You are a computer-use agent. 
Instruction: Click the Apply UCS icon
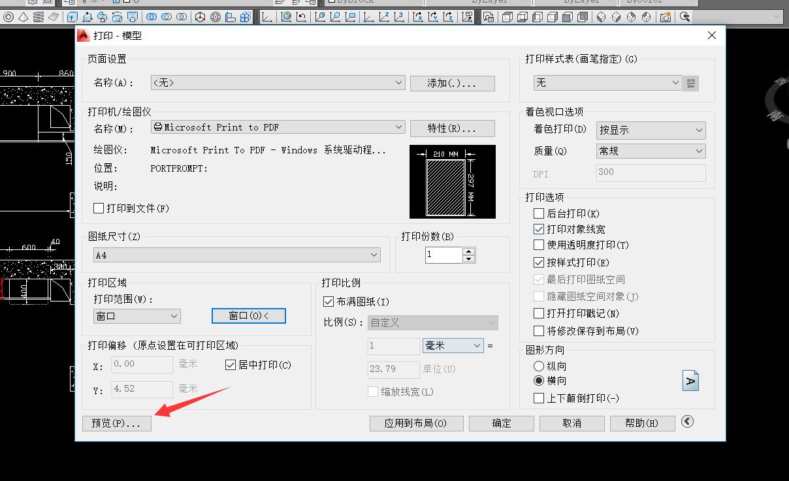pos(466,17)
